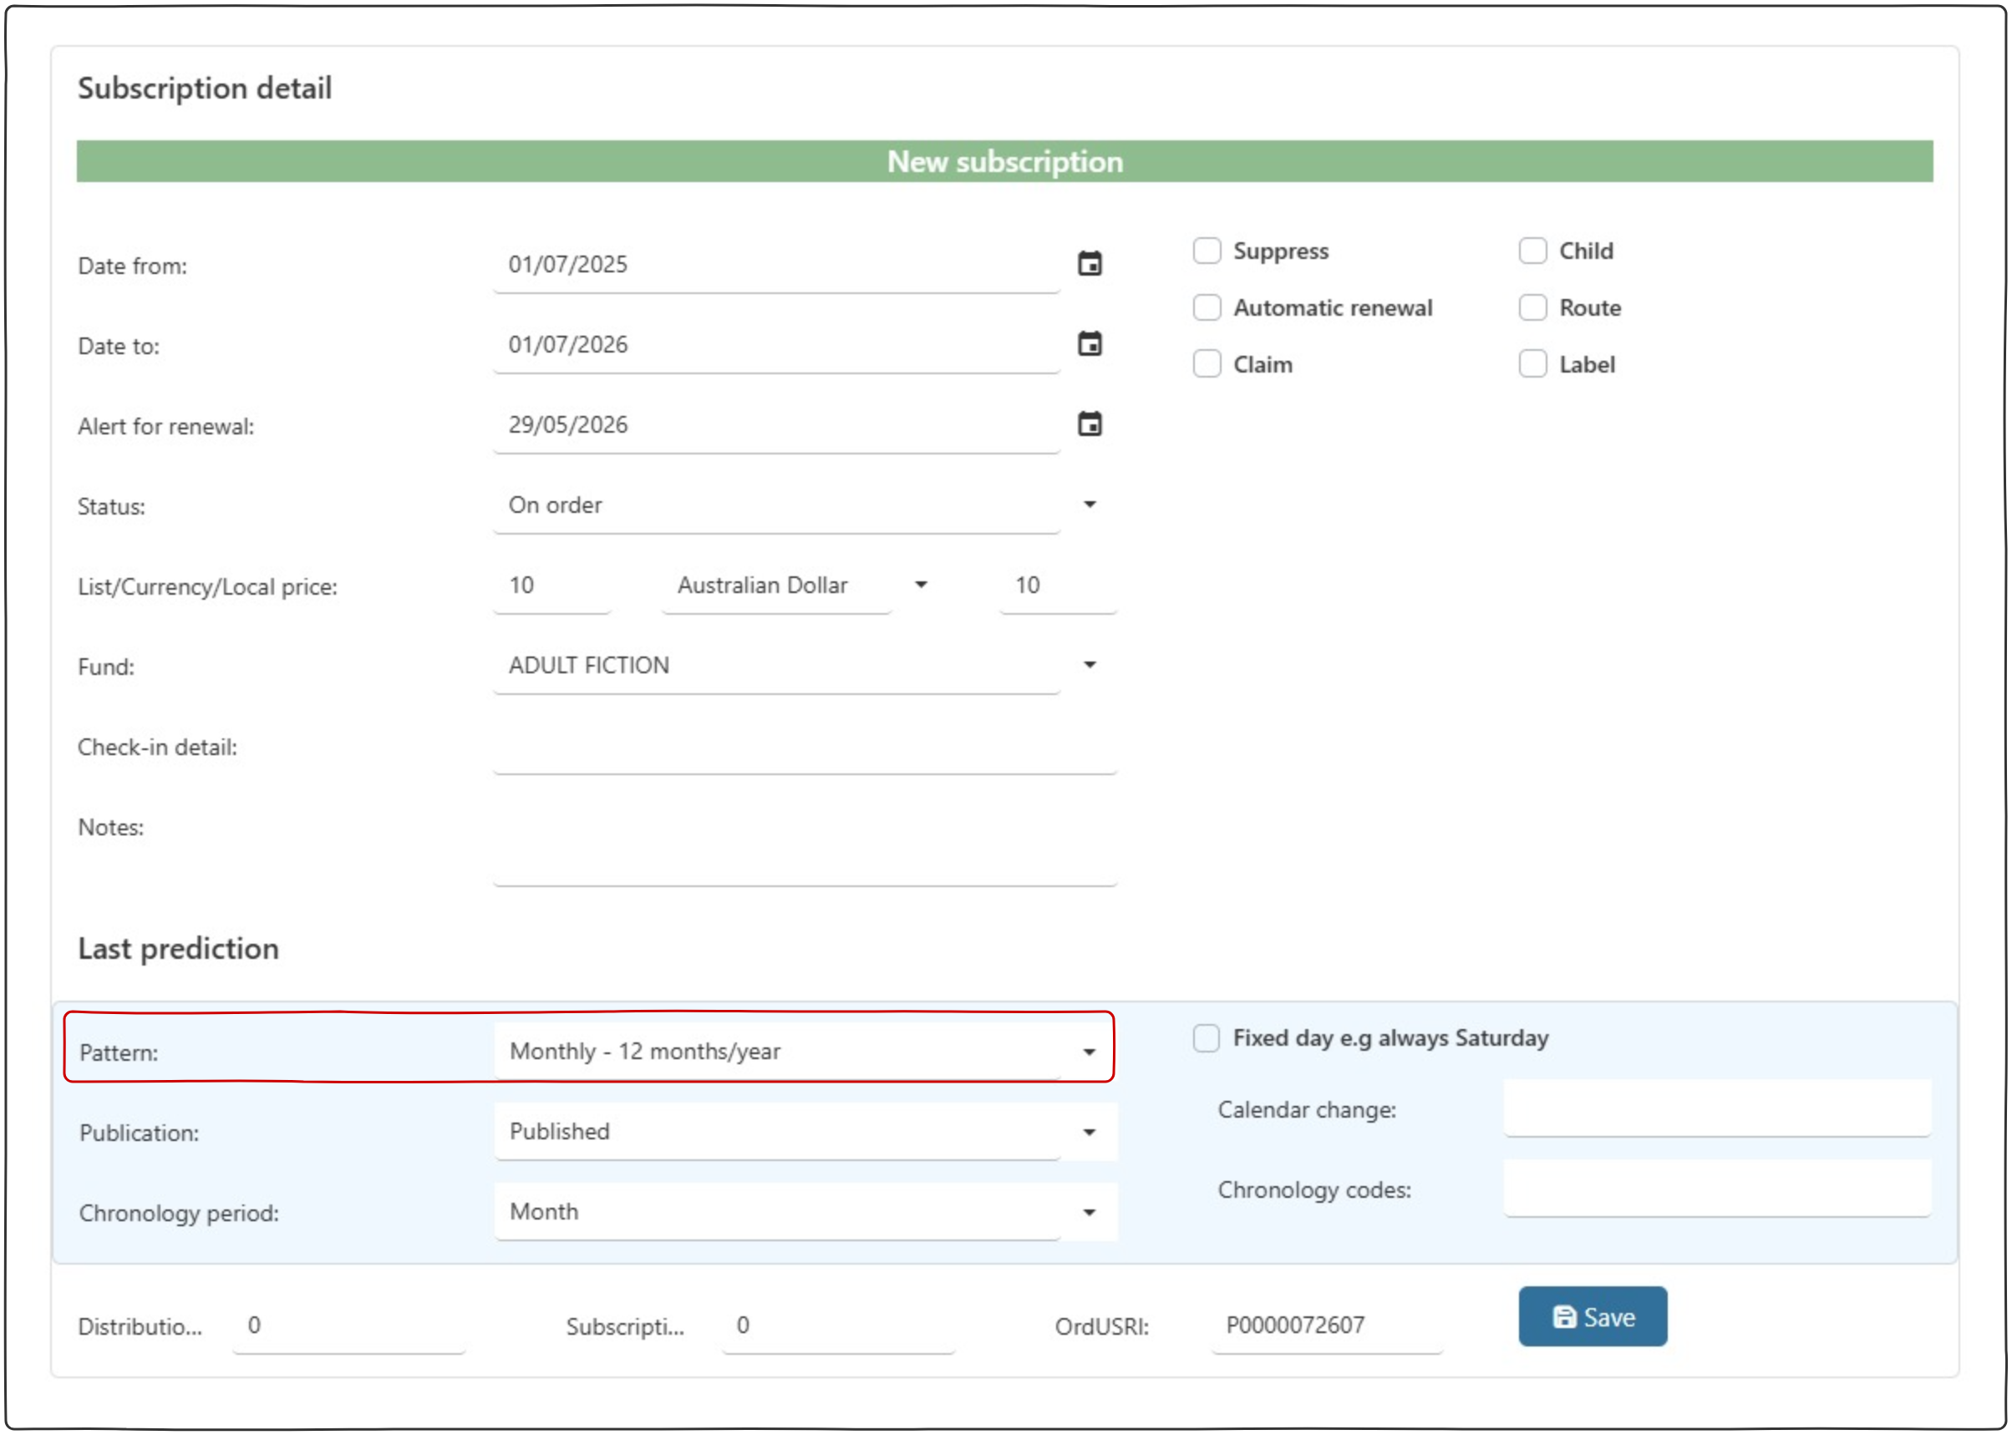Enable Fixed day e.g always Saturday
The height and width of the screenshot is (1435, 2012).
pos(1206,1037)
